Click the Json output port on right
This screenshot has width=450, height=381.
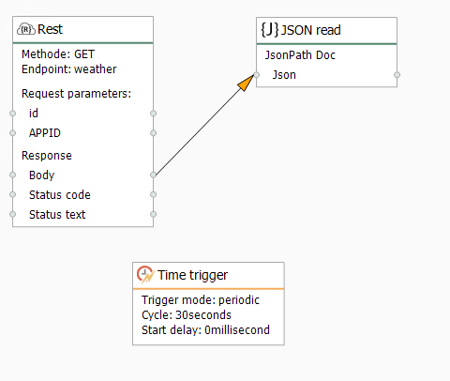397,75
